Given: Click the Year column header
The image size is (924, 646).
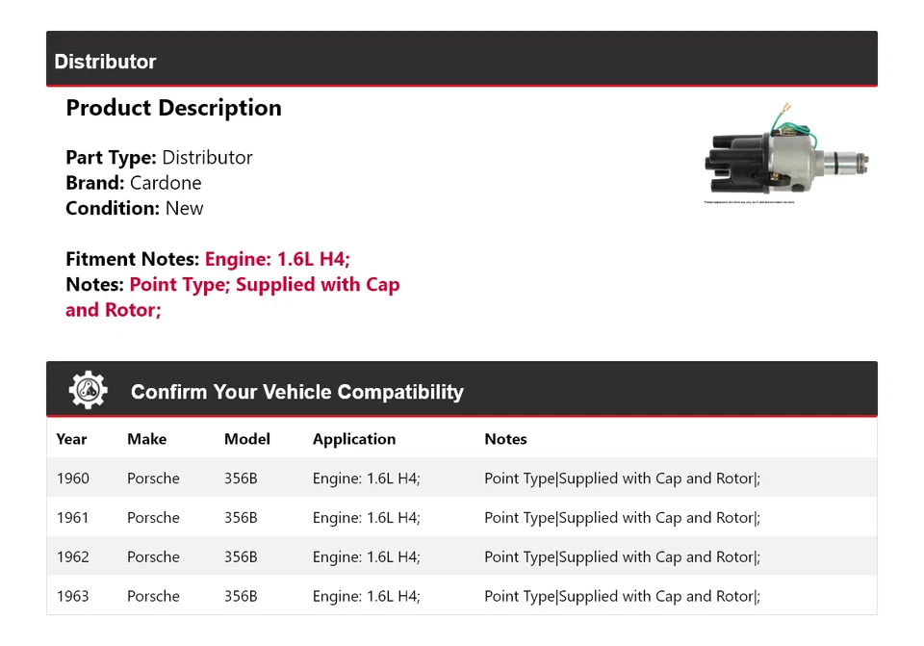Looking at the screenshot, I should click(x=71, y=439).
